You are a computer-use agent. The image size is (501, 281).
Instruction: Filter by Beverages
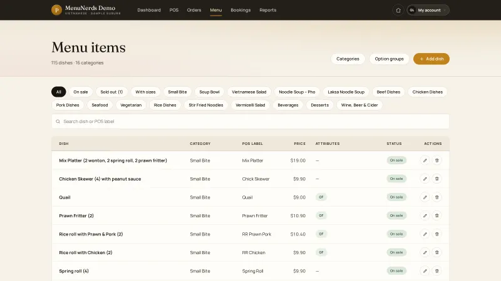tap(288, 105)
